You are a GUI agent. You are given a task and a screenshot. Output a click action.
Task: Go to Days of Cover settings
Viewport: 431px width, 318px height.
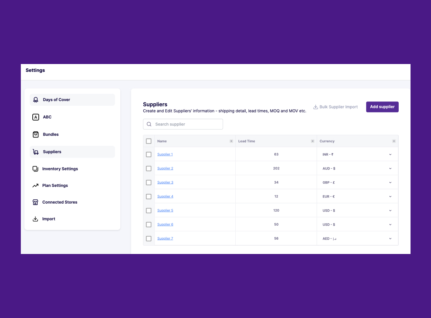72,100
